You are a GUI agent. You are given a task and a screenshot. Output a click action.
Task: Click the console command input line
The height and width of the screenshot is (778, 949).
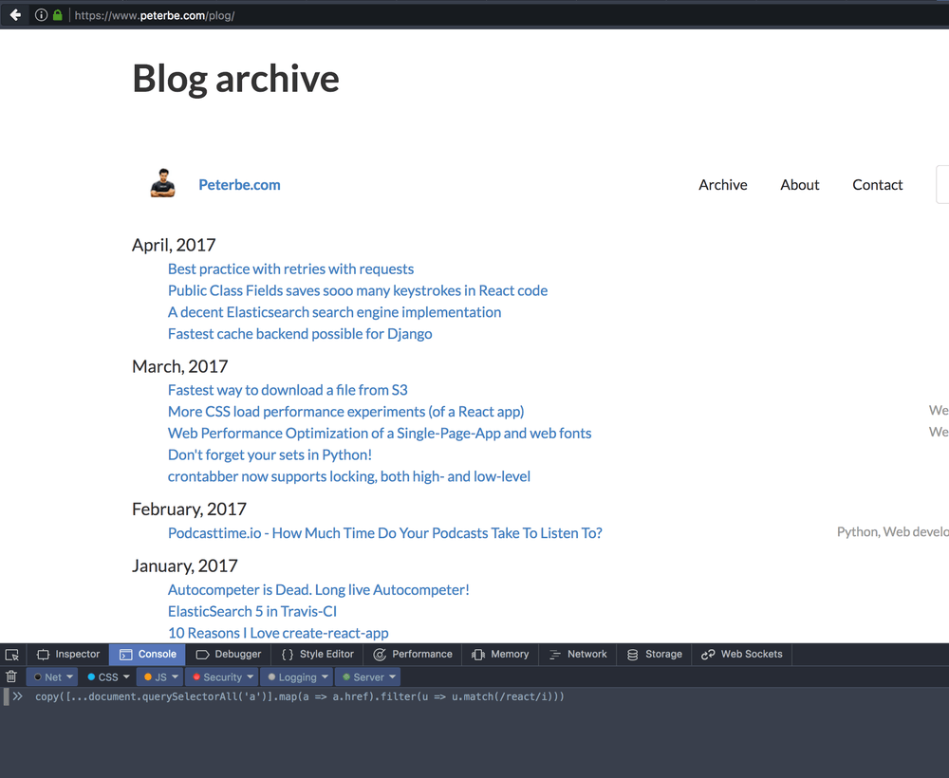coord(285,696)
